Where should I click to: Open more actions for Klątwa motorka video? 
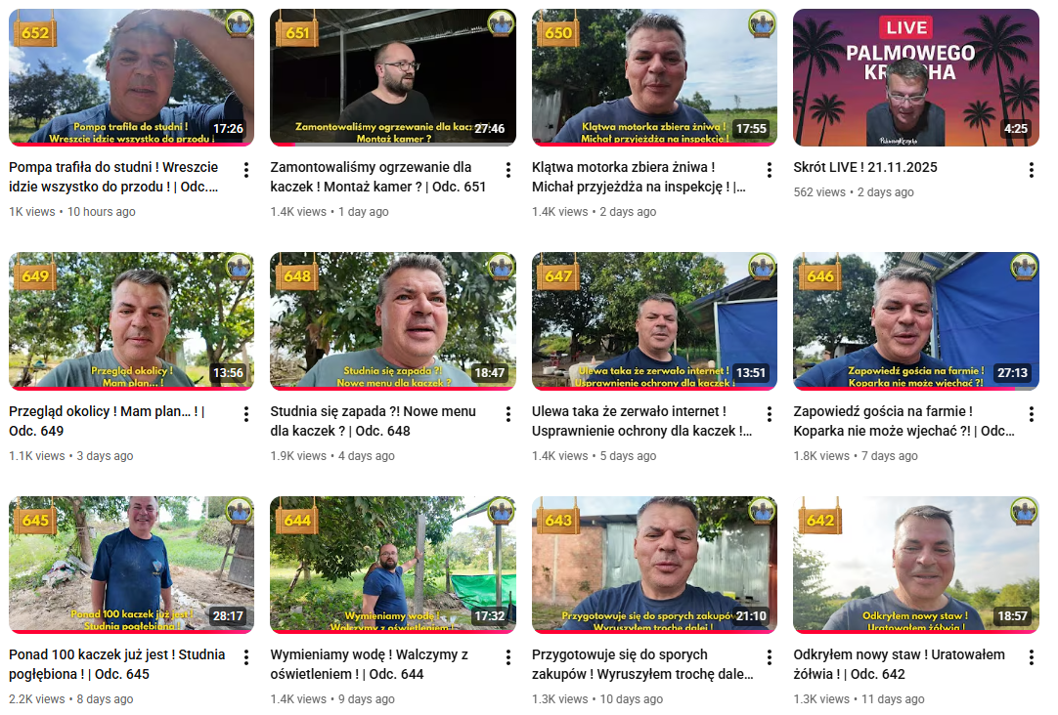point(770,170)
